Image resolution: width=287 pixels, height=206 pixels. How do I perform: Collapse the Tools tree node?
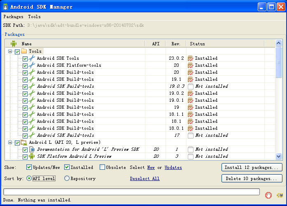pos(10,51)
